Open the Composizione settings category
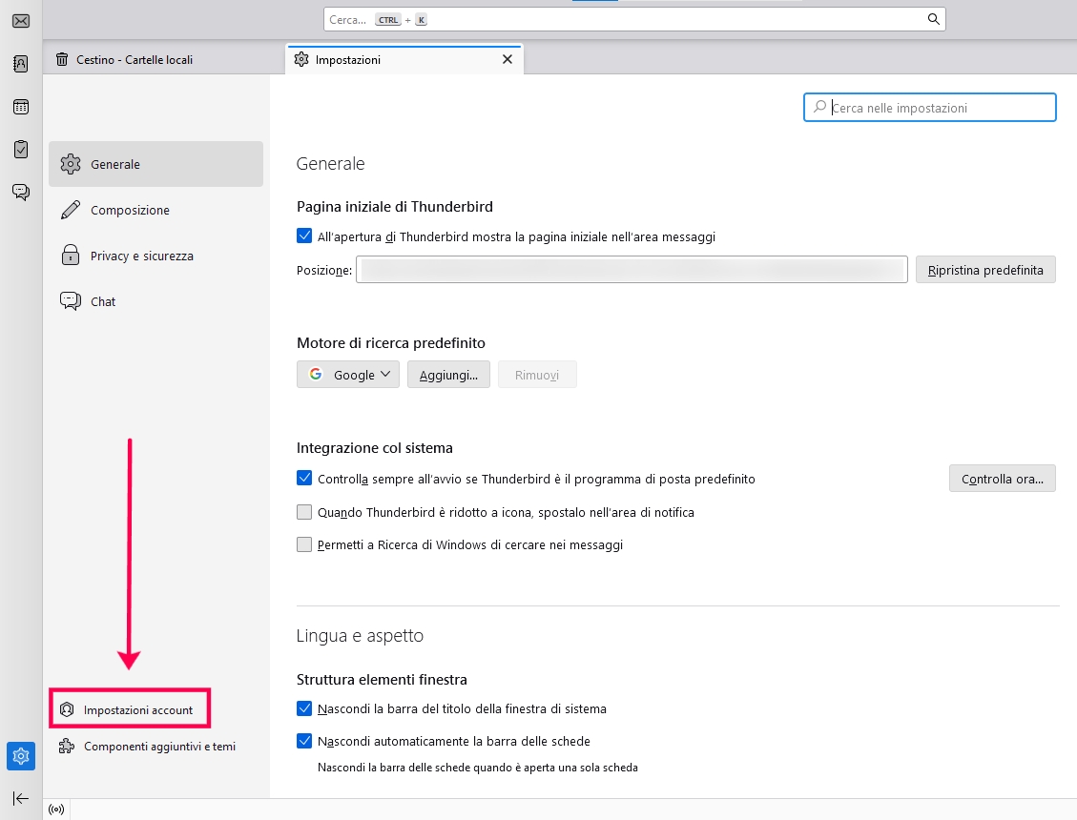The width and height of the screenshot is (1077, 820). tap(155, 210)
